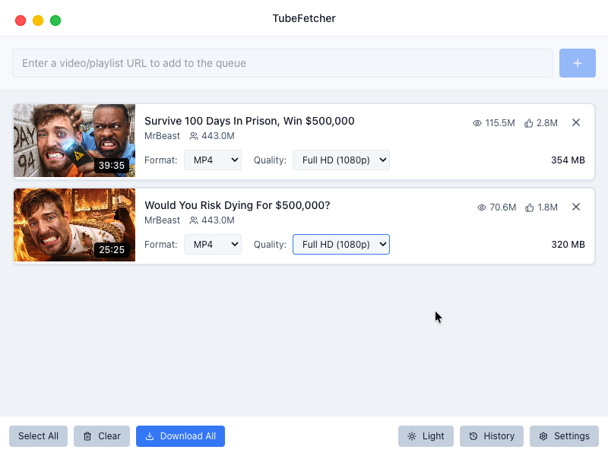Screen dimensions: 608x456
Task: Change the second video's format dropdown
Action: [213, 244]
